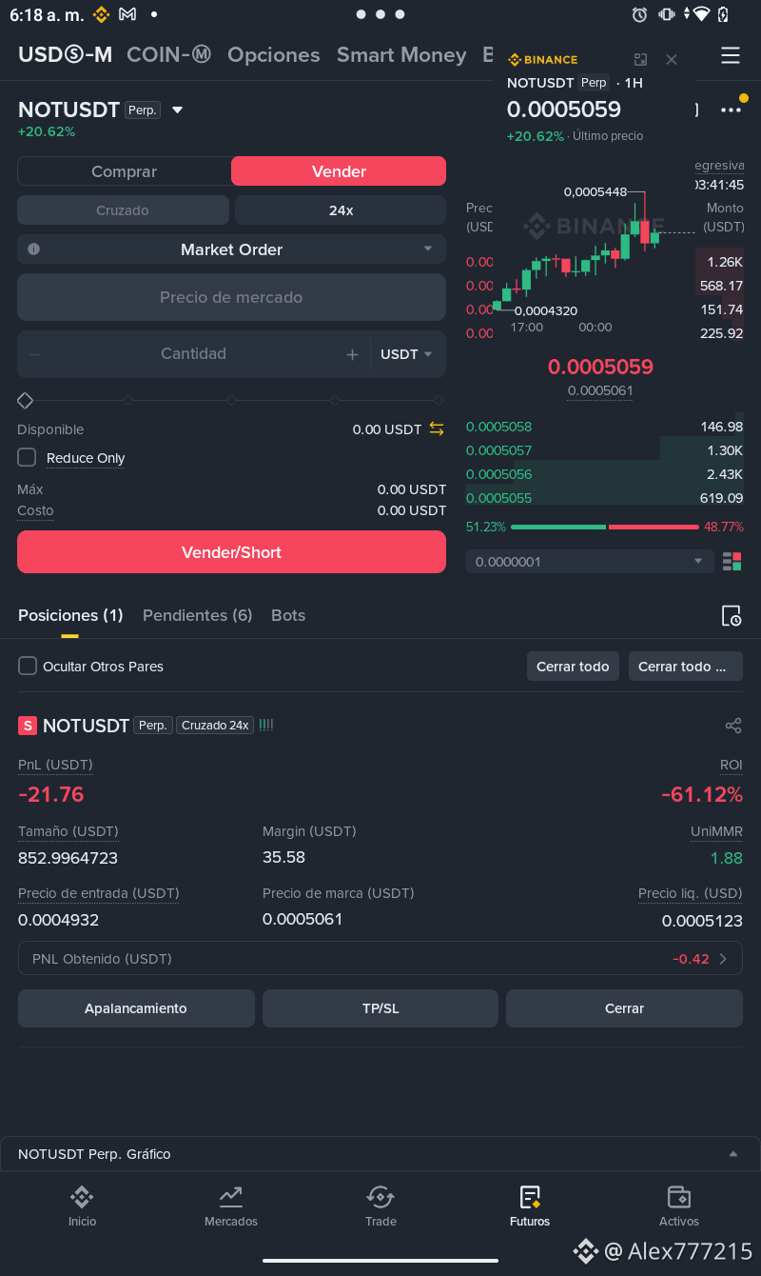Tap the position ADL indicator bars
Screen dimensions: 761x1276
266,725
